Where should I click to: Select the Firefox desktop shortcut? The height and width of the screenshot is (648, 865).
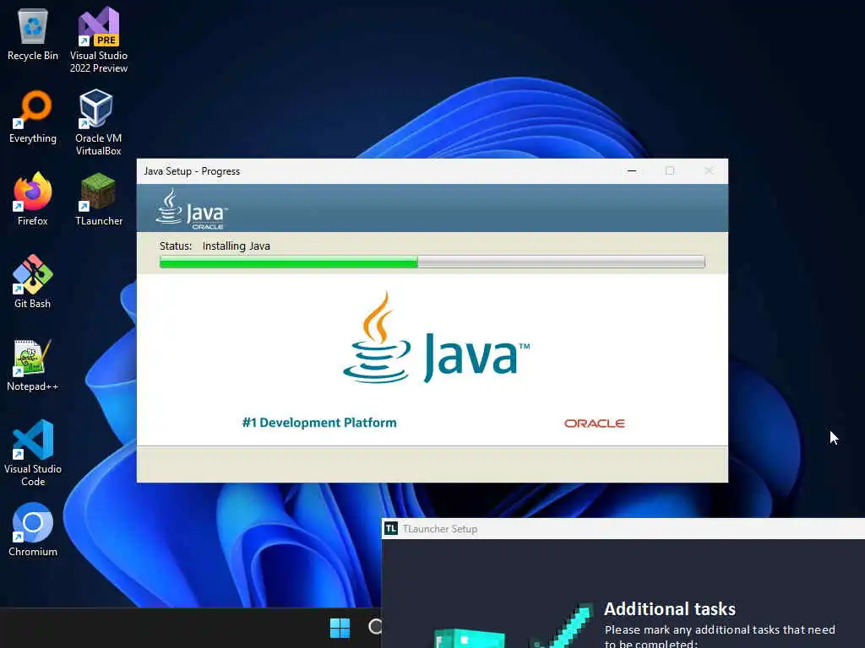pyautogui.click(x=33, y=199)
